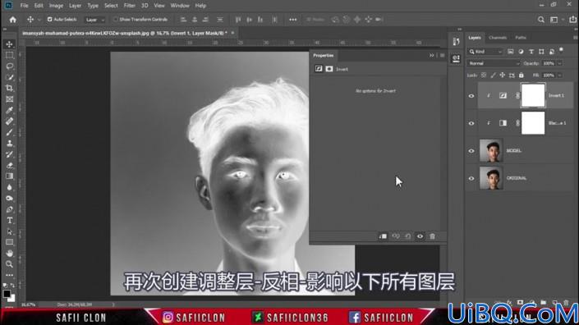Toggle lock all icon in Layers panel
Screen dimensions: 579x325
(x=521, y=76)
